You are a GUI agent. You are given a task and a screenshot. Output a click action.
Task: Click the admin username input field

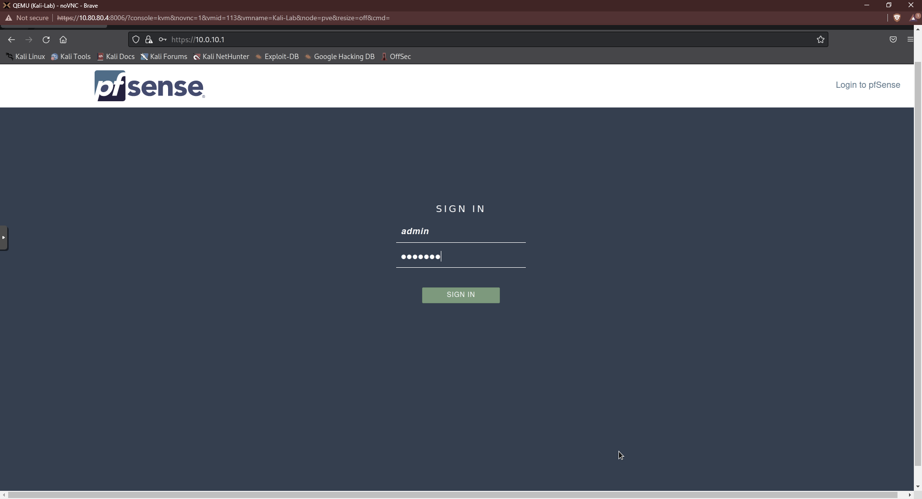461,232
